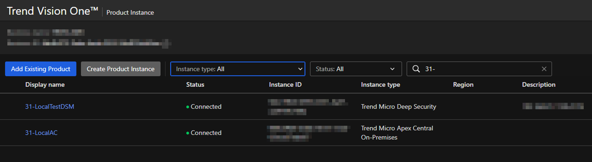
Task: Select the Instance ID column header
Action: (285, 84)
